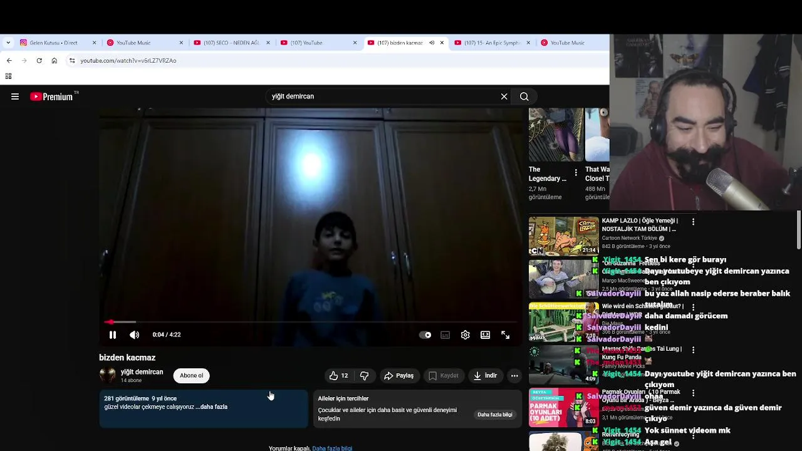This screenshot has height=451, width=802.
Task: Download video with İndir button
Action: point(485,376)
